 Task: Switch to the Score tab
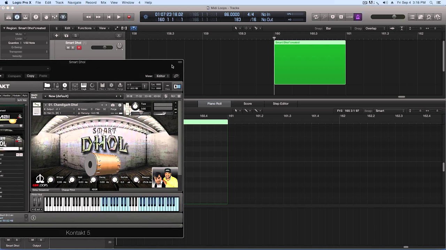[248, 103]
